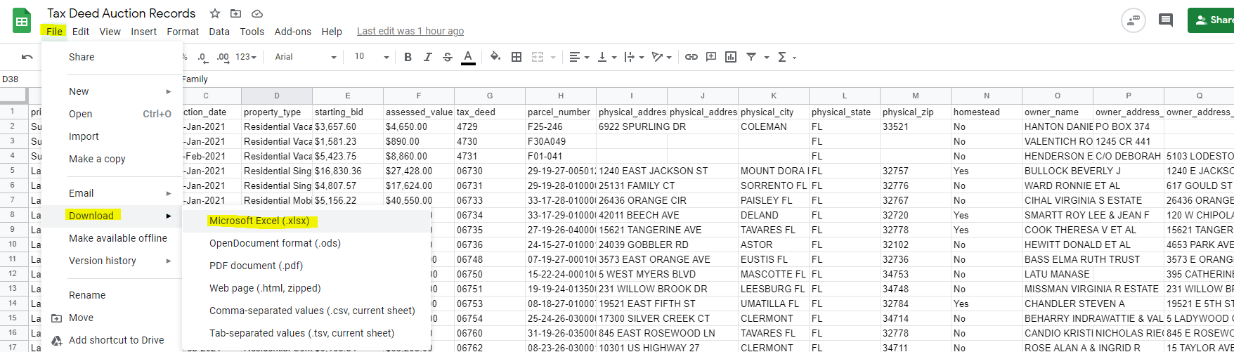Expand the font size 10 dropdown
1234x352 pixels.
tap(372, 57)
